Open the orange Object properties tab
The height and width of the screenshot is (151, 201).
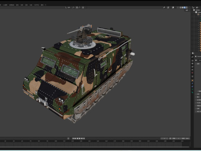192,81
